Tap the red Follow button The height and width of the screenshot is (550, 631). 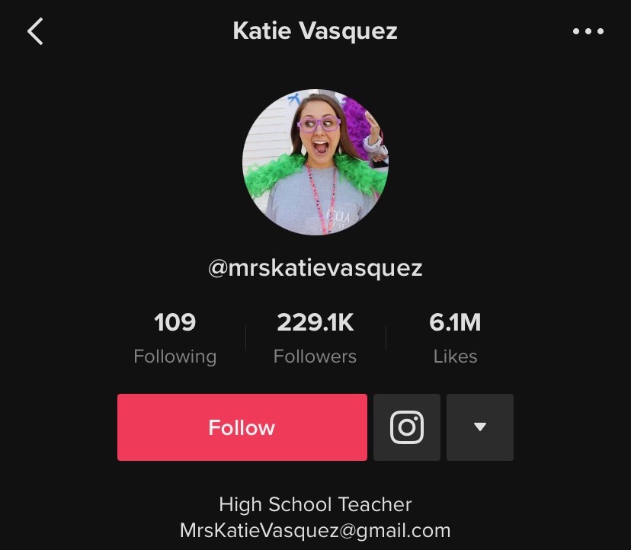point(242,427)
